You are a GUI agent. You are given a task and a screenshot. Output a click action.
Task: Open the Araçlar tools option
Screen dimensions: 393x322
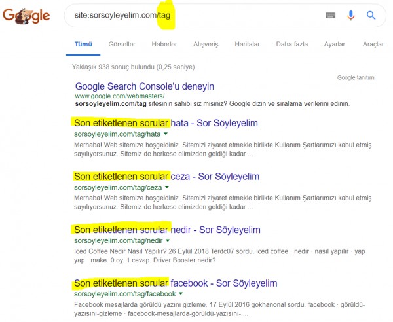point(373,45)
